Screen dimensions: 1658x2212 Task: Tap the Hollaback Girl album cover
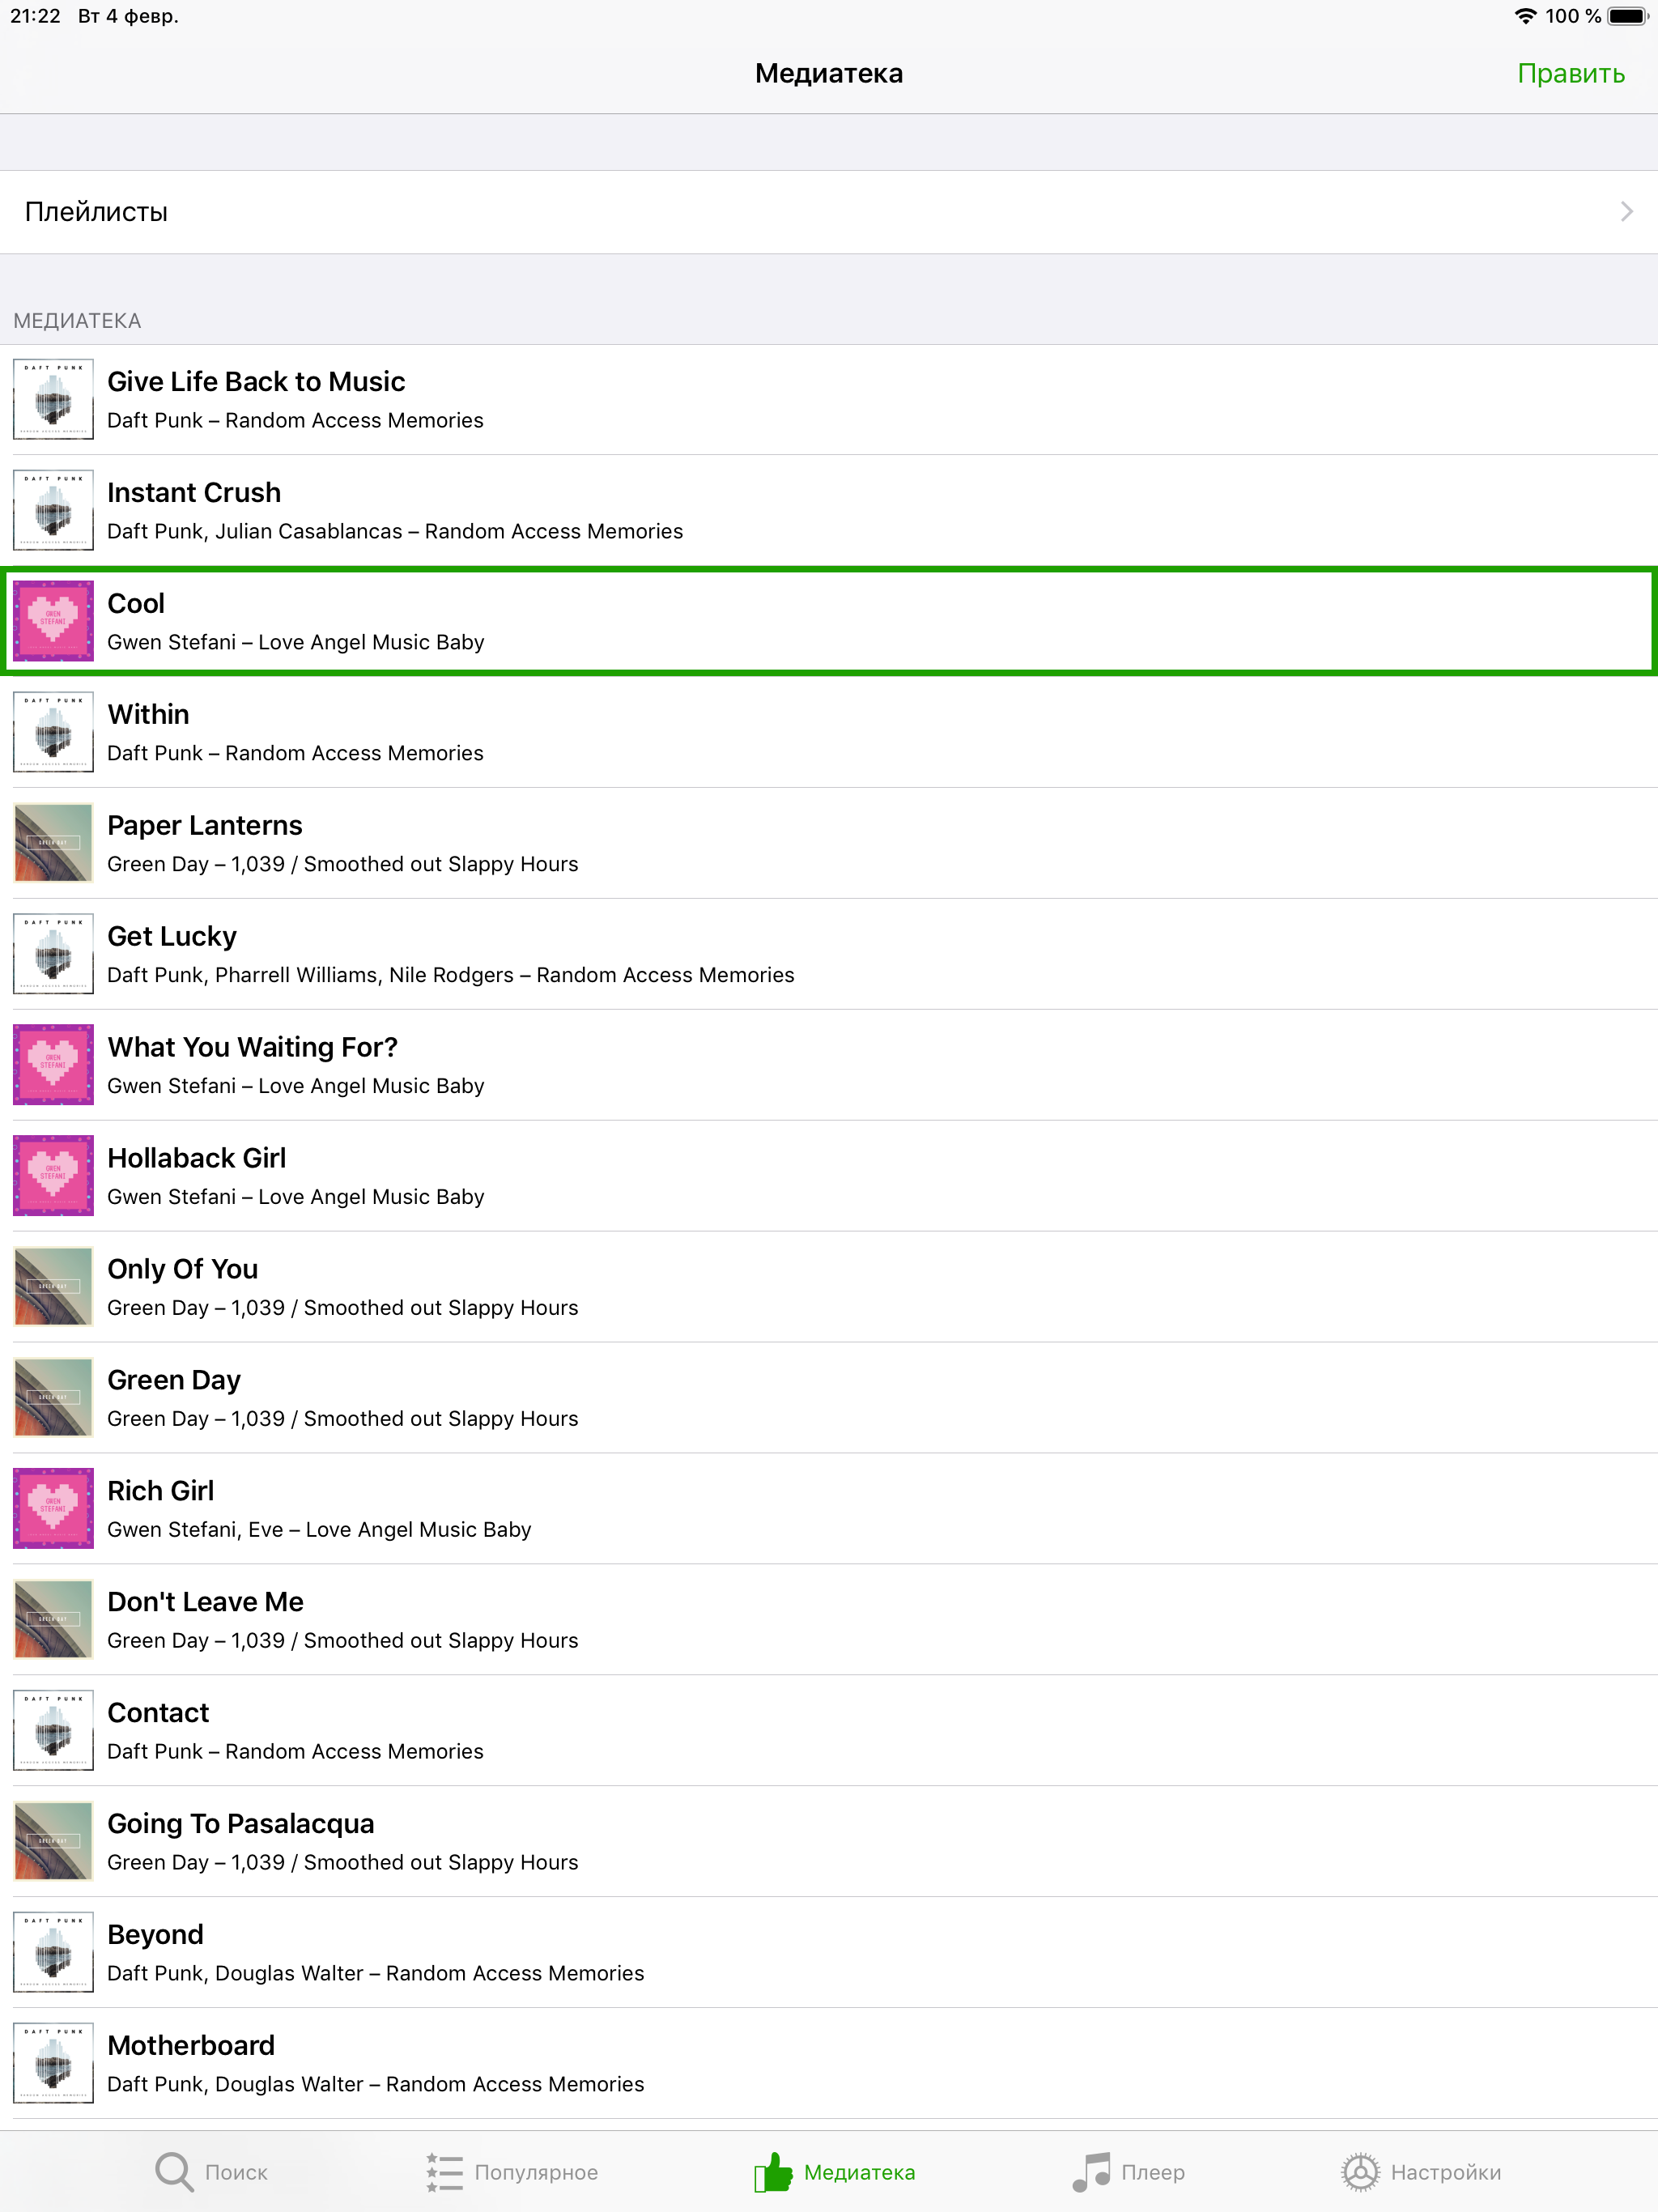click(x=53, y=1176)
